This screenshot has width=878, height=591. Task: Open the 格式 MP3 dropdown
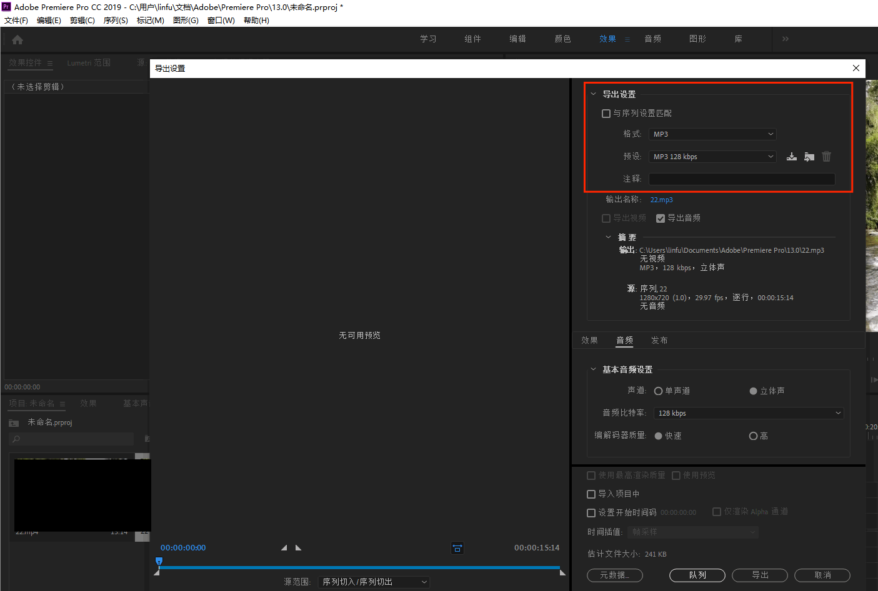point(712,134)
